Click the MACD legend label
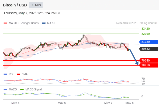The image size is (159, 107). pyautogui.click(x=13, y=90)
